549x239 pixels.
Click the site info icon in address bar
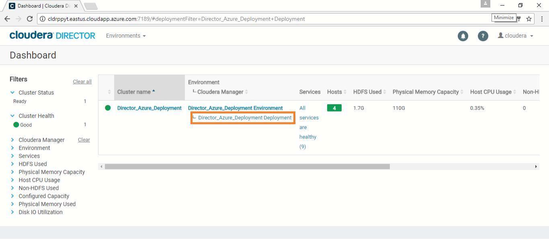point(42,19)
